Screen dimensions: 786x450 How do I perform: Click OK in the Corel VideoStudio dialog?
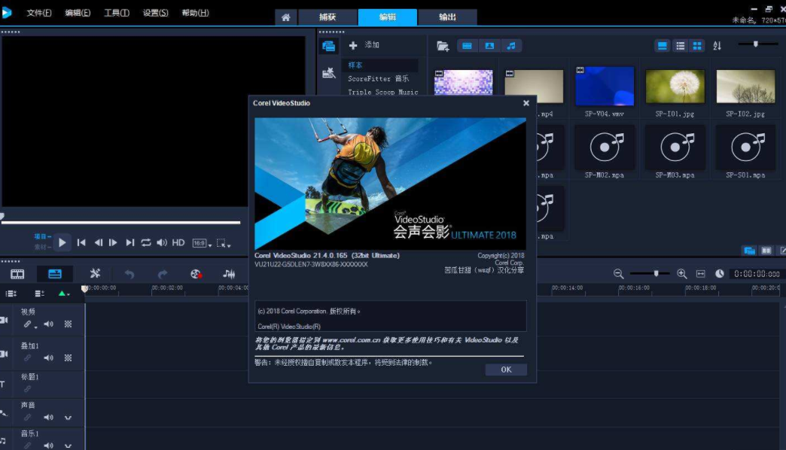click(x=506, y=369)
